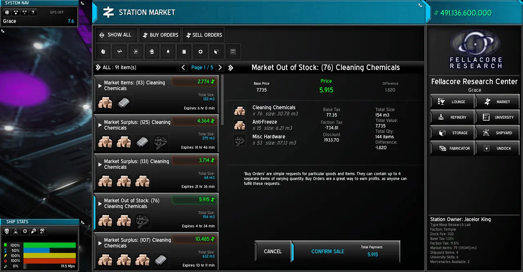Screen dimensions: 523x272
Task: Toggle the Sell Orders filter
Action: click(203, 35)
